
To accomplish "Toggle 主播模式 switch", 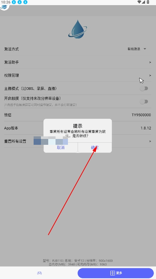I will click(144, 88).
